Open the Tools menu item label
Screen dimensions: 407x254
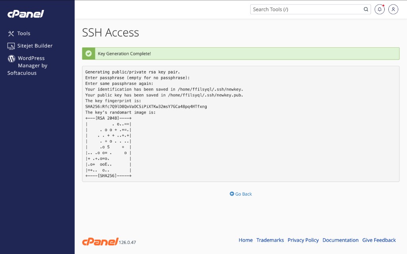pyautogui.click(x=24, y=34)
